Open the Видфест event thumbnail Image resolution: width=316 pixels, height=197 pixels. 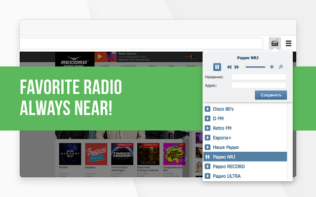coord(96,154)
